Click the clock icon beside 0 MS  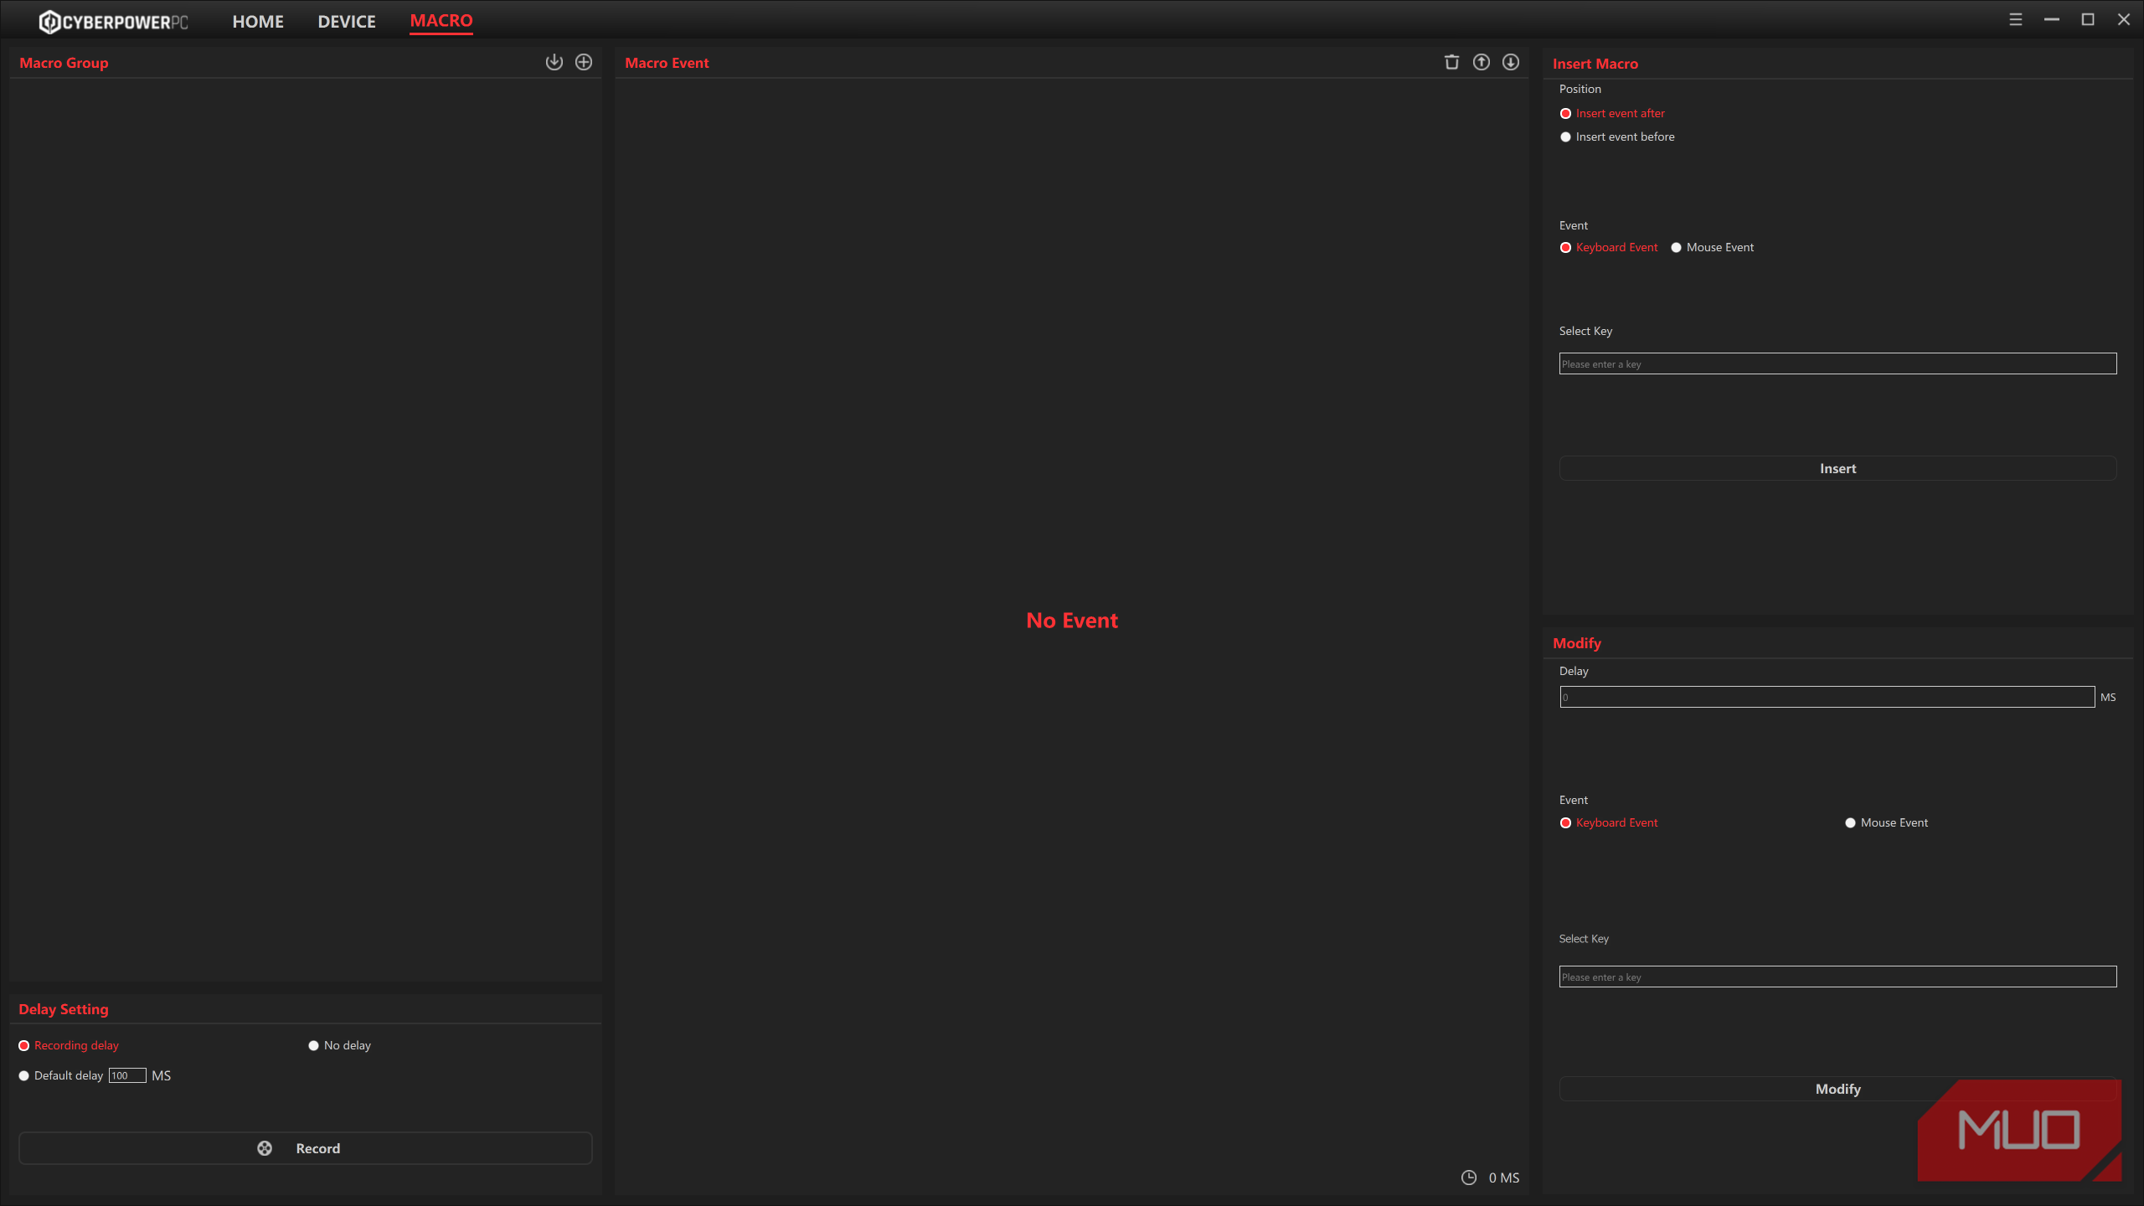(1469, 1178)
